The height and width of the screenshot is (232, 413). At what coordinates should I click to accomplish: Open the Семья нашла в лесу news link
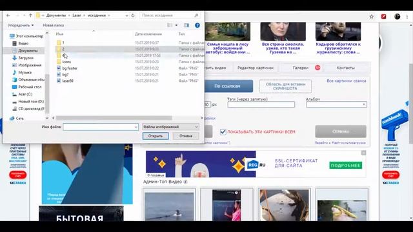tap(228, 48)
